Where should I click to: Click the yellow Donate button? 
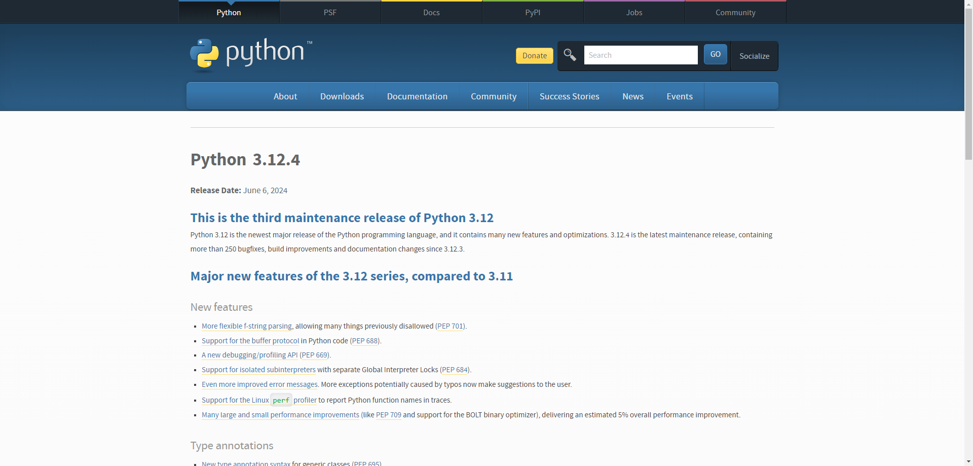535,56
